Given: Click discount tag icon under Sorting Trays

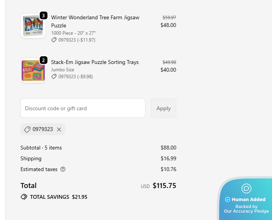Looking at the screenshot, I should coord(54,77).
